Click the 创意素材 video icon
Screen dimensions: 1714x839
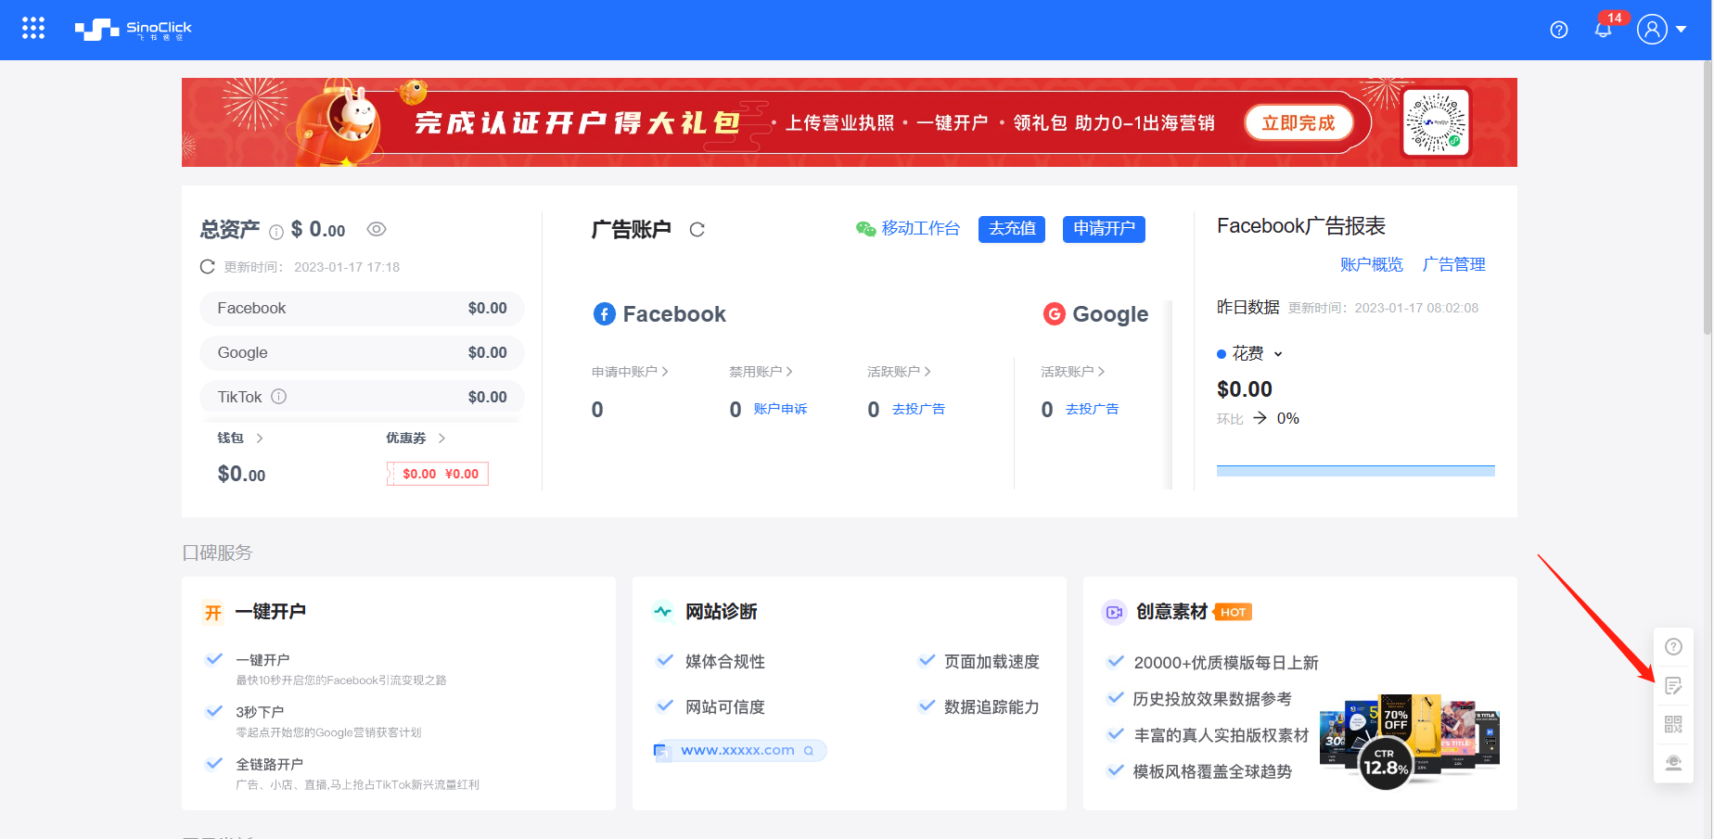[x=1113, y=612]
